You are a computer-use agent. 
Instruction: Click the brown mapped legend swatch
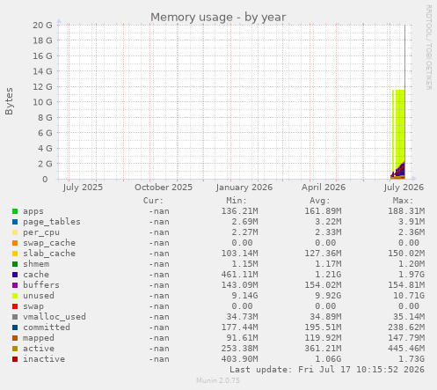[15, 338]
